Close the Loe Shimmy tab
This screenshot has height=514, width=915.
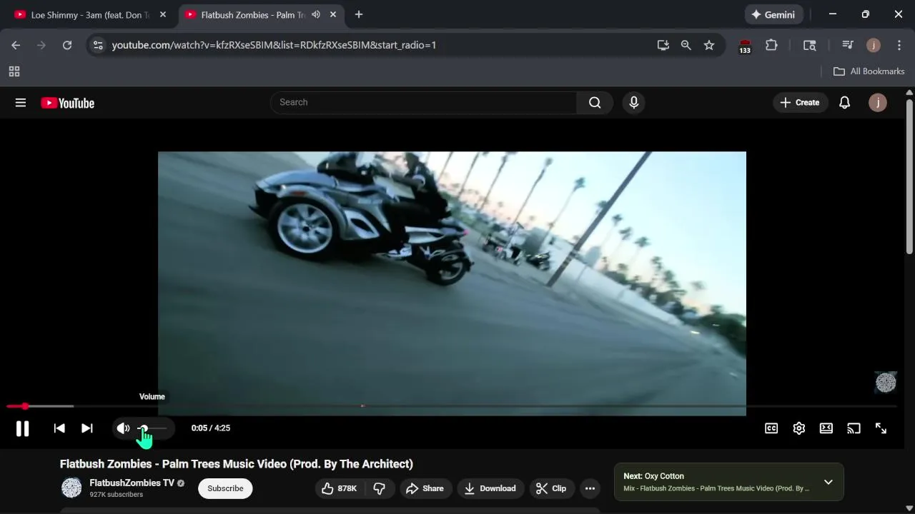[163, 14]
